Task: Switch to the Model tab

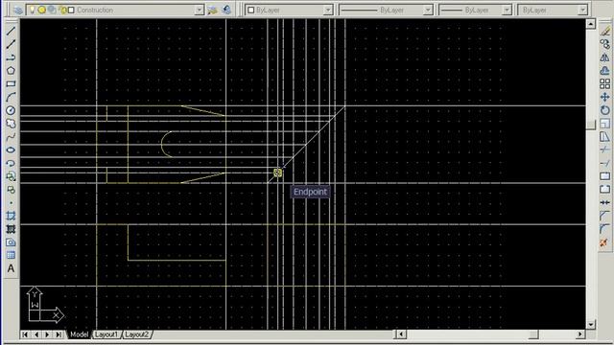Action: coord(79,334)
